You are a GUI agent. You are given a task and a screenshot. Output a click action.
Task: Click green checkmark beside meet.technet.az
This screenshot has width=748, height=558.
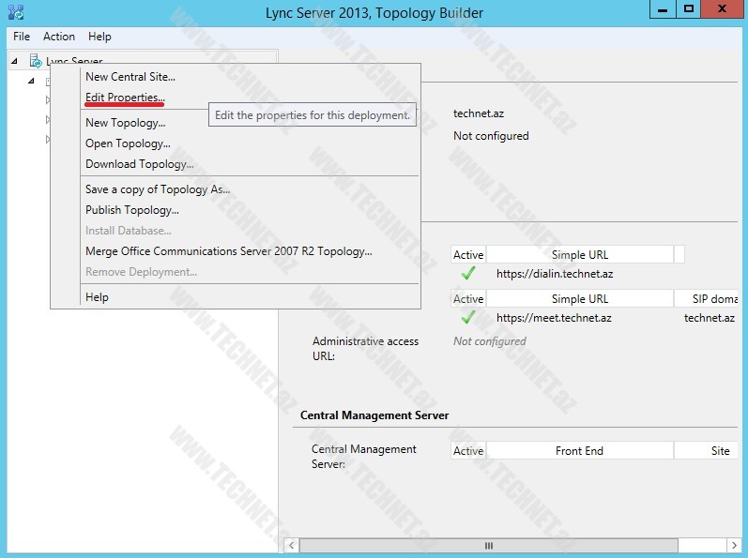point(468,317)
